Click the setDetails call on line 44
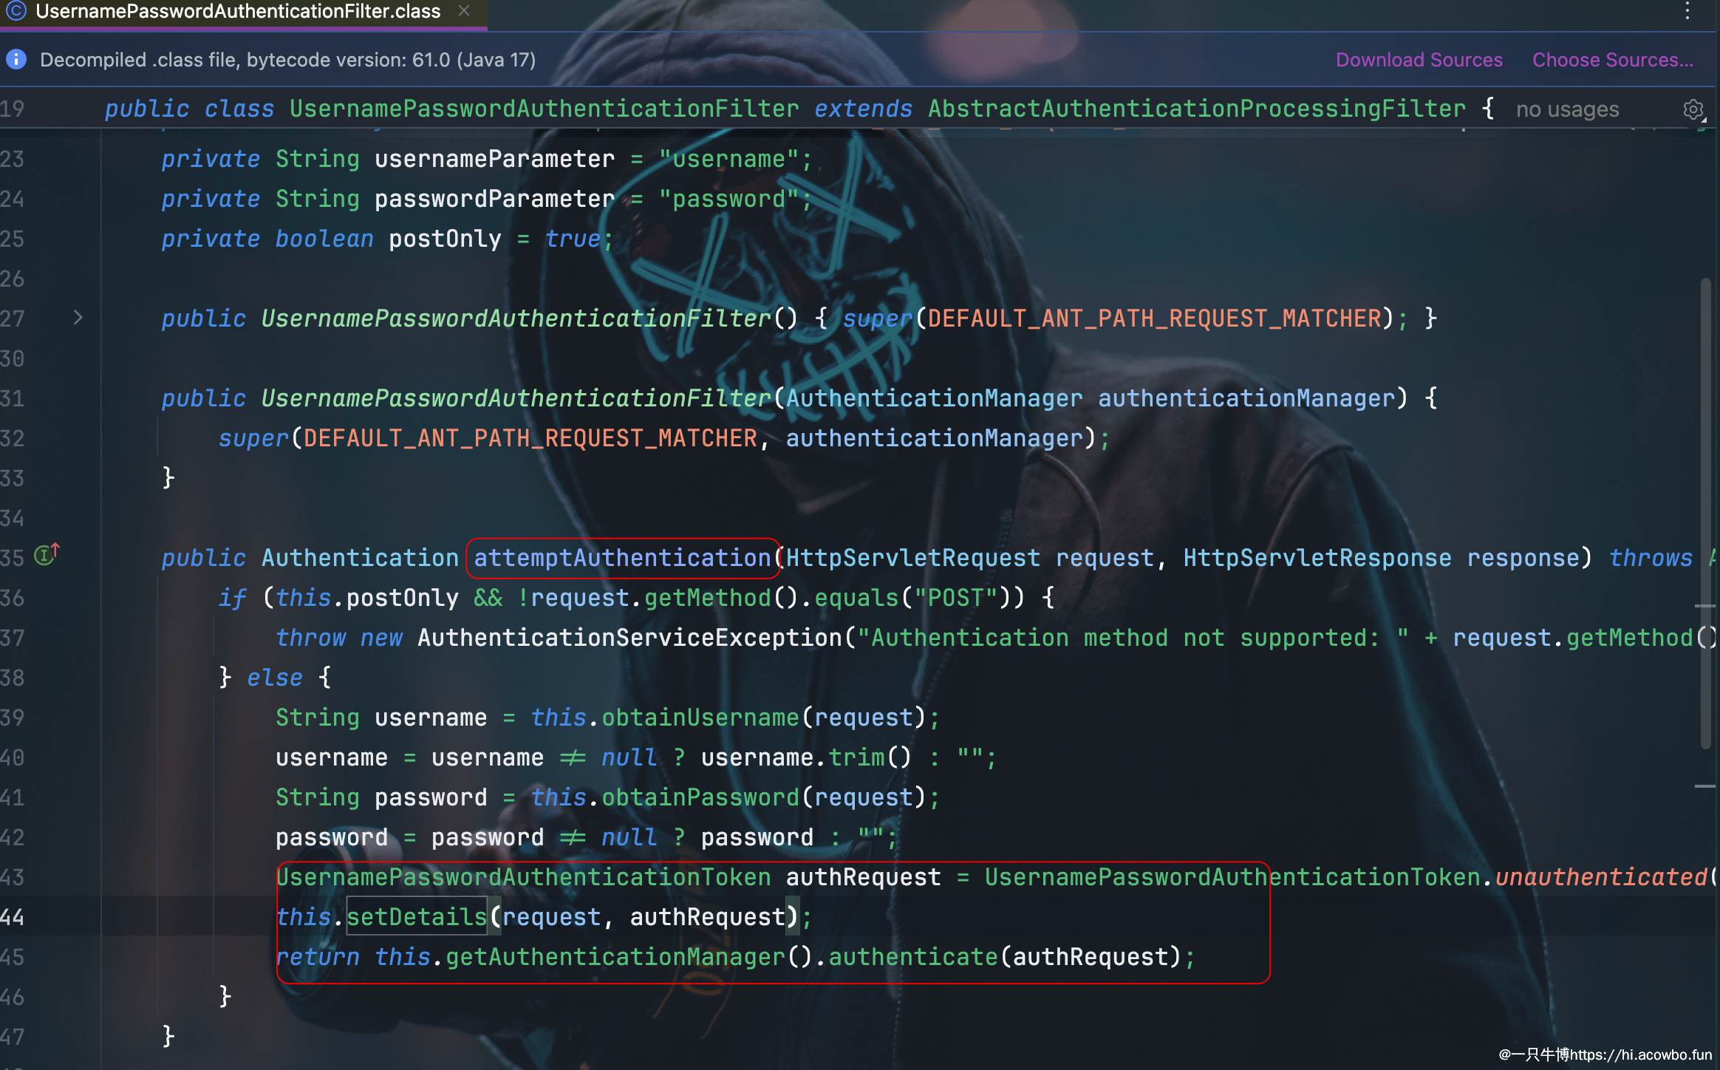Viewport: 1720px width, 1070px height. click(x=416, y=917)
